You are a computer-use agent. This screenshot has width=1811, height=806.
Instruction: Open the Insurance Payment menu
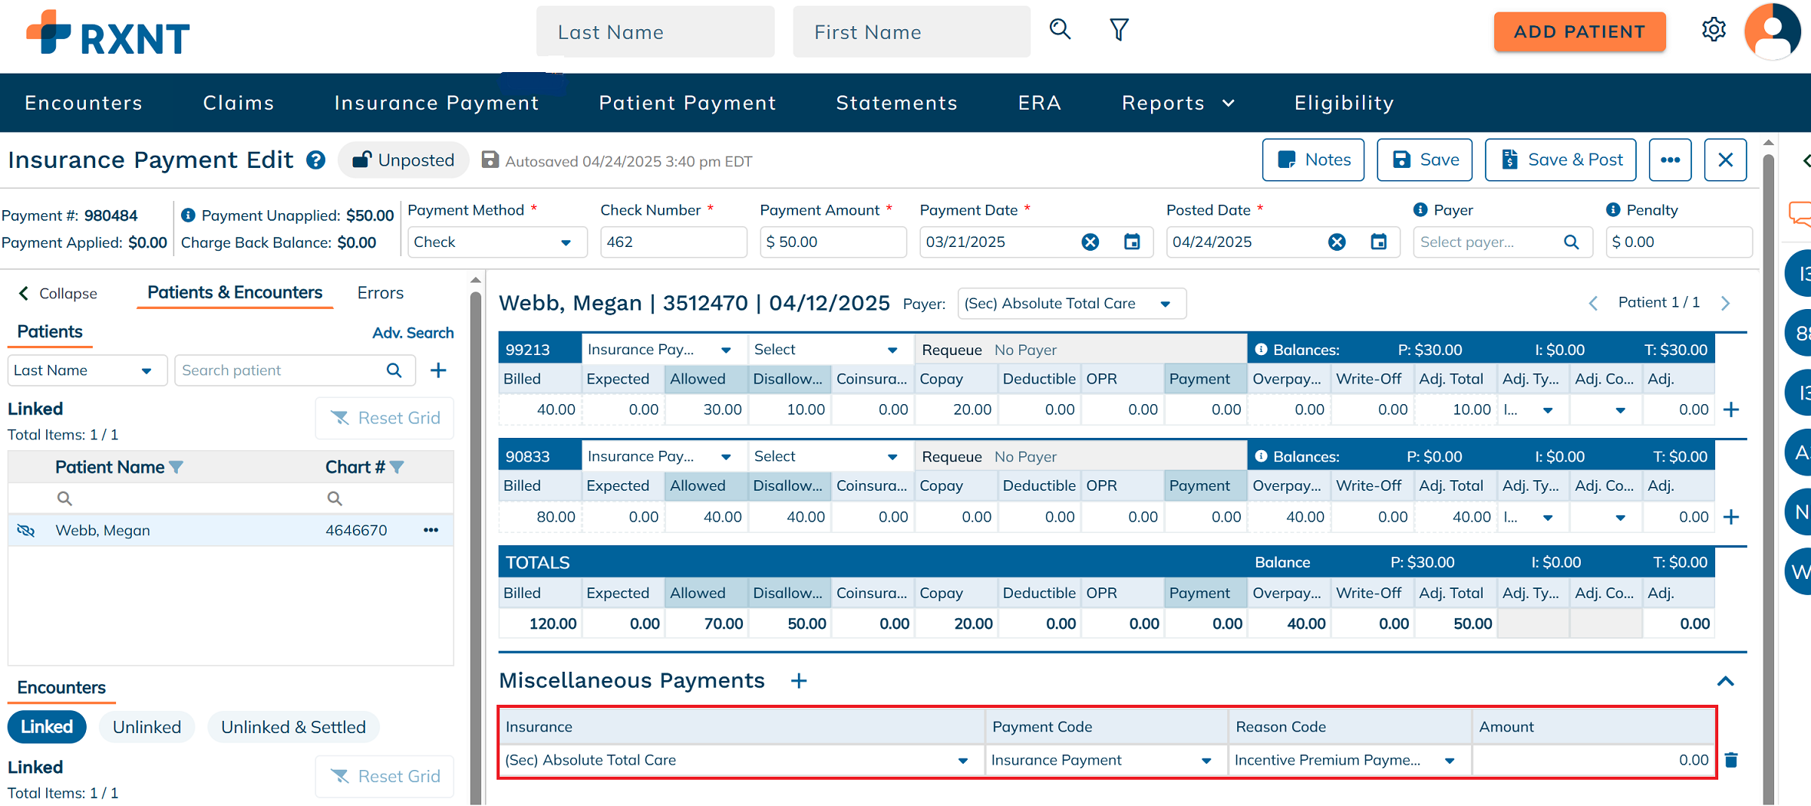437,103
